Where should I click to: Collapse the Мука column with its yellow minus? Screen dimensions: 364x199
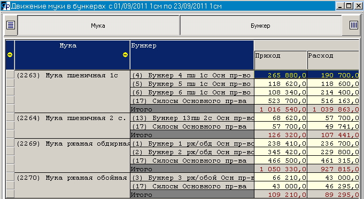(x=125, y=54)
